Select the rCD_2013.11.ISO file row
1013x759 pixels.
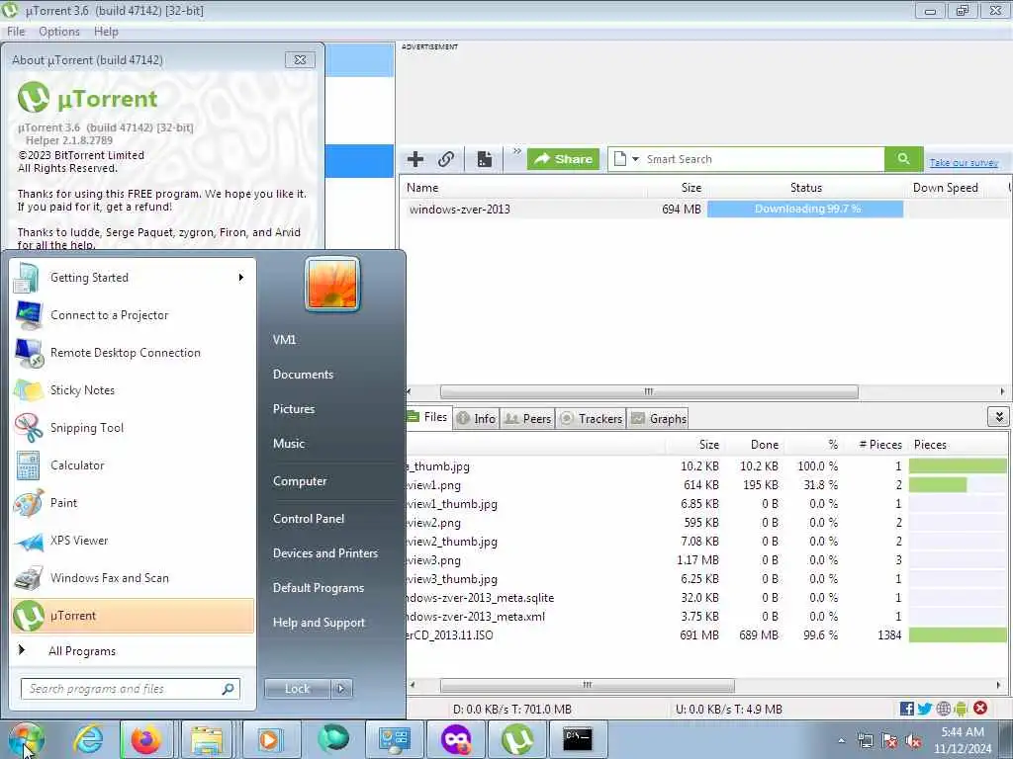tap(706, 635)
